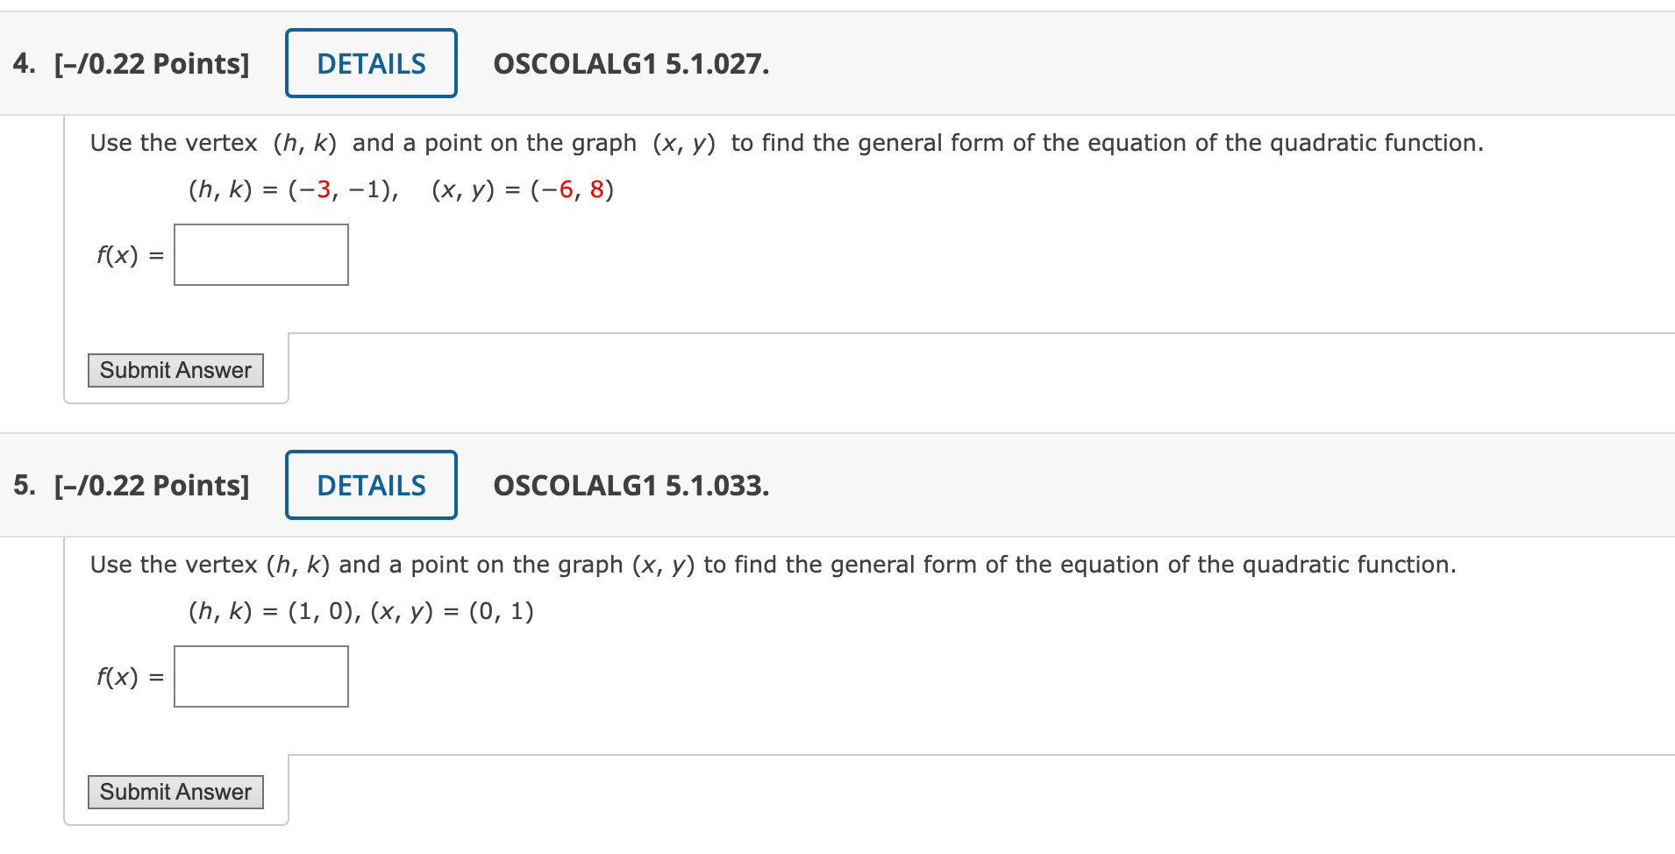Click the f(x) = label in question 5
Viewport: 1675px width, 854px height.
point(129,677)
